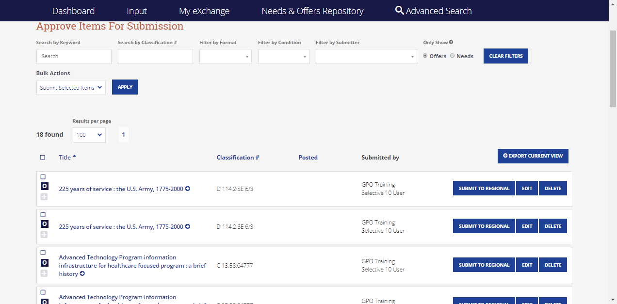The height and width of the screenshot is (304, 617).
Task: Click the Only Show help icon
Action: click(x=451, y=42)
